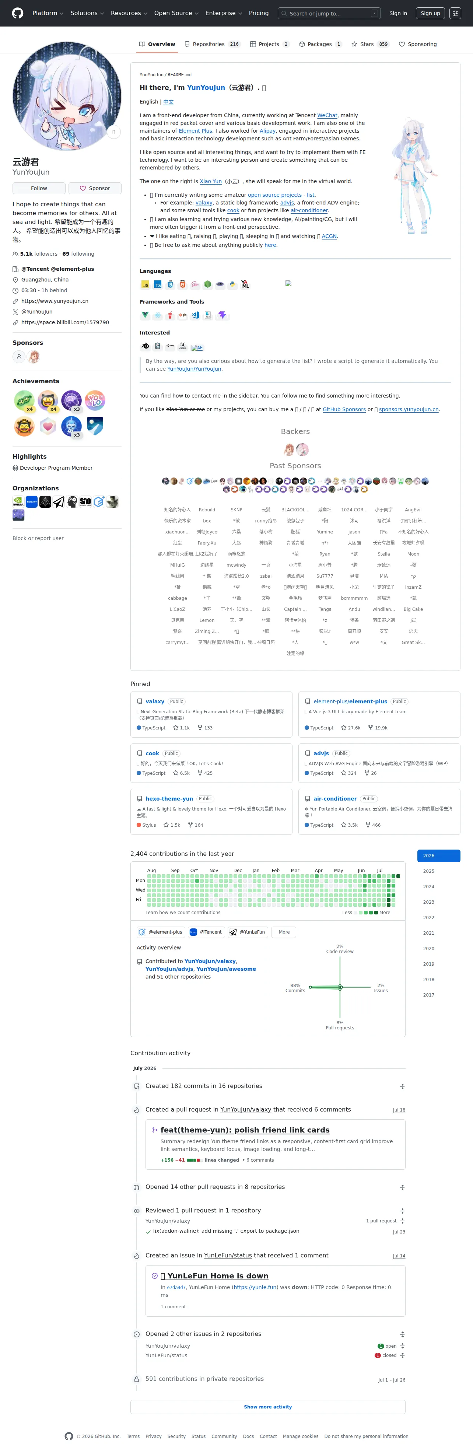Open the Vue framework badge
Screen dimensions: 473x1456
(145, 315)
